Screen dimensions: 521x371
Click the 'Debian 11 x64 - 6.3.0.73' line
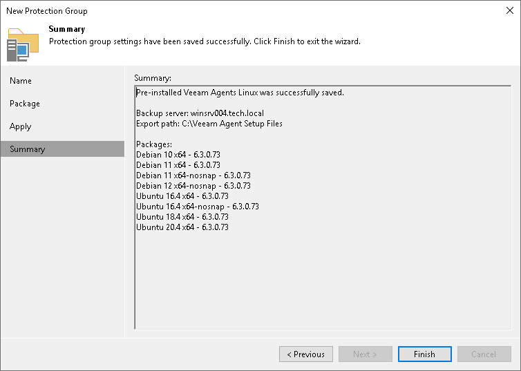178,164
